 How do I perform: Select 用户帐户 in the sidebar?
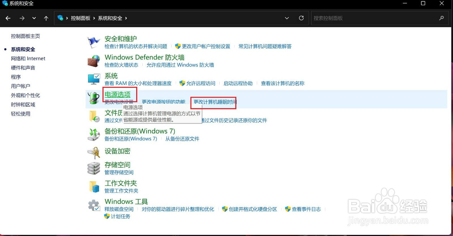[20, 86]
